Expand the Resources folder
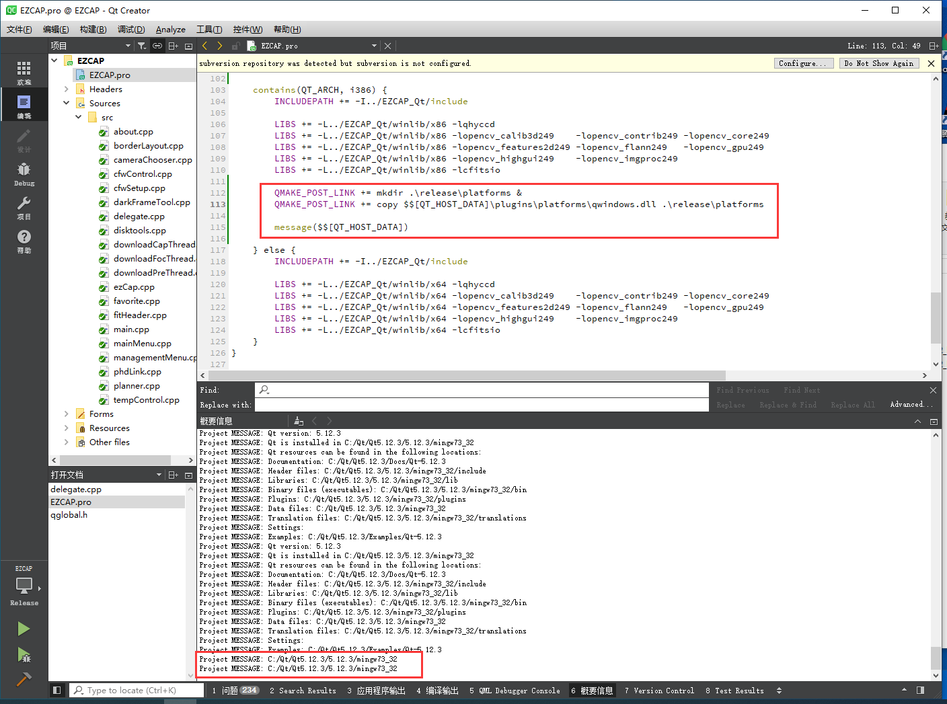 (x=66, y=428)
